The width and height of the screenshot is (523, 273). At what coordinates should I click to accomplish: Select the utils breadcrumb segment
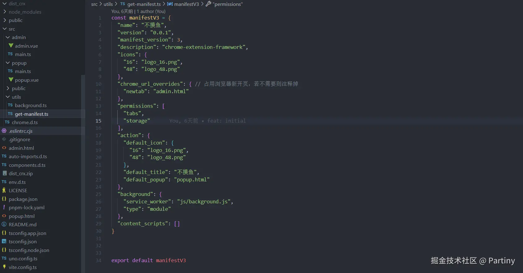pyautogui.click(x=108, y=4)
